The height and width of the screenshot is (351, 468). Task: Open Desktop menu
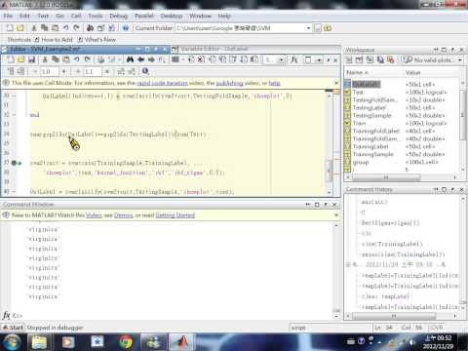172,16
